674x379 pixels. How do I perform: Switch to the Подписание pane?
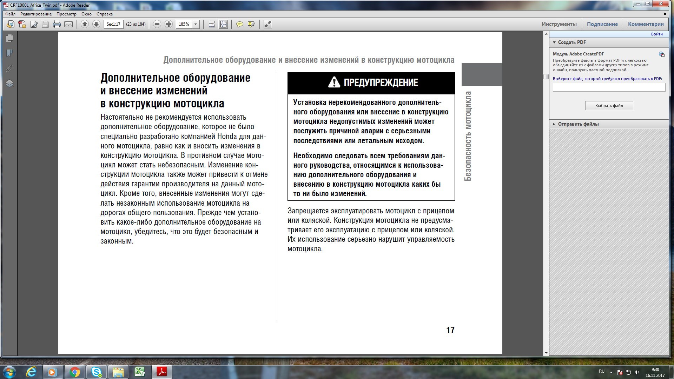point(602,24)
